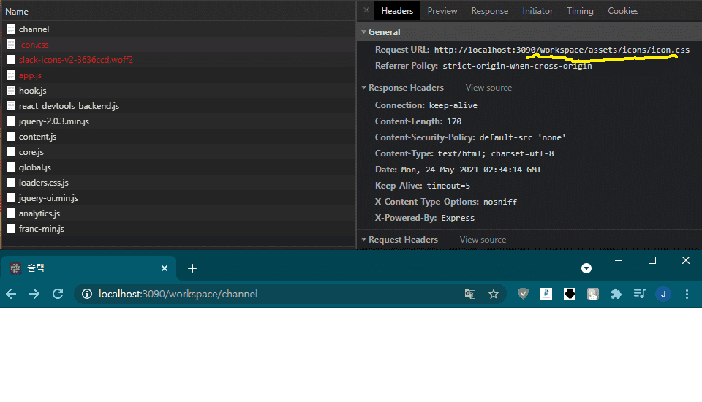Screen dimensions: 702x402
Task: Reload the localhost page
Action: point(58,294)
